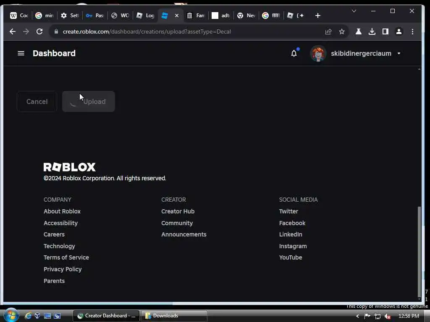Switch to the Roblox Log tab
The height and width of the screenshot is (322, 430).
pos(145,16)
